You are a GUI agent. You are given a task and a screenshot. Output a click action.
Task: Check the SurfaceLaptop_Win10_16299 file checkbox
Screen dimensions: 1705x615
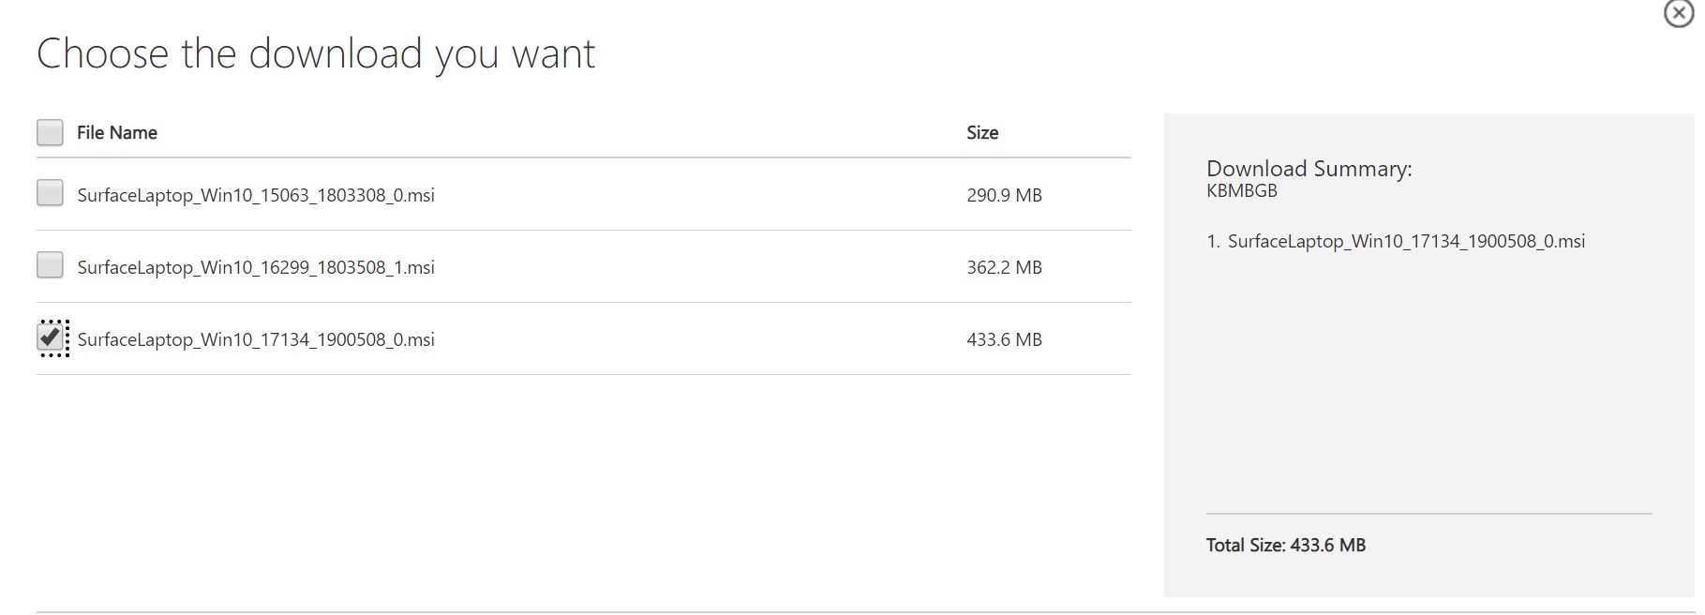(x=50, y=265)
